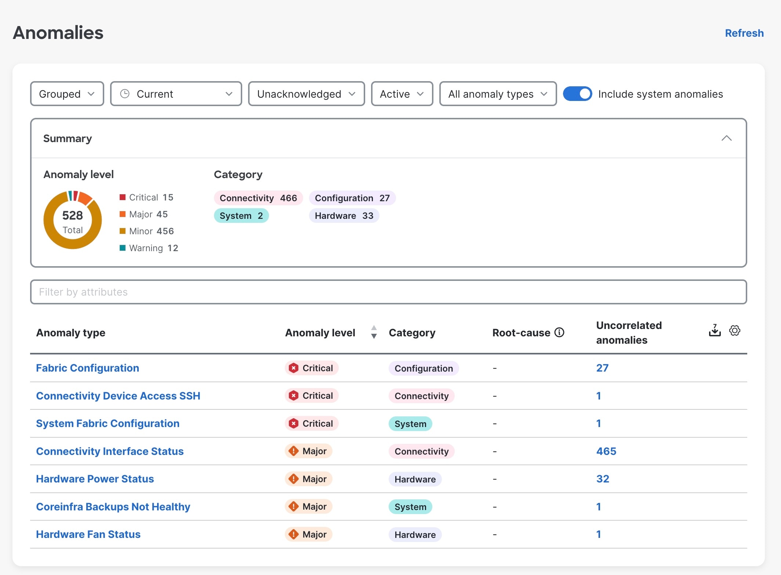Click Major icon on Hardware Power Status row

coord(293,479)
